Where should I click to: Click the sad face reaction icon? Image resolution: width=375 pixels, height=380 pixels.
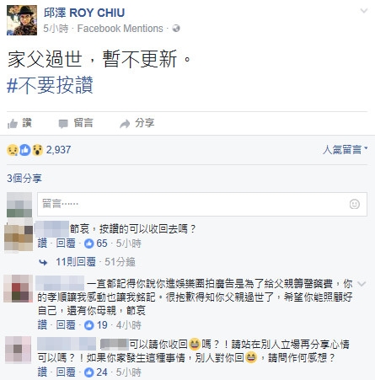pyautogui.click(x=13, y=150)
